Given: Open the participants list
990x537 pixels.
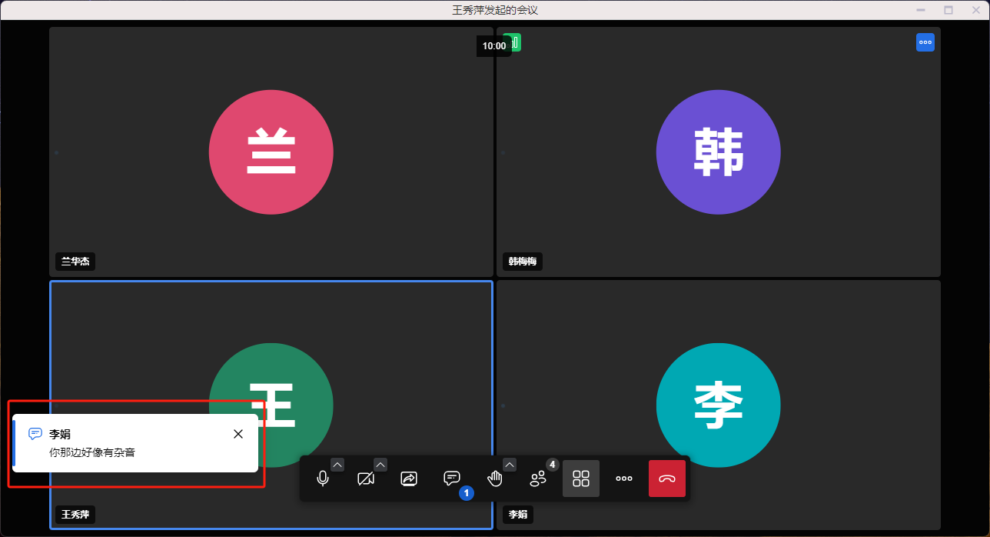Looking at the screenshot, I should [x=538, y=479].
